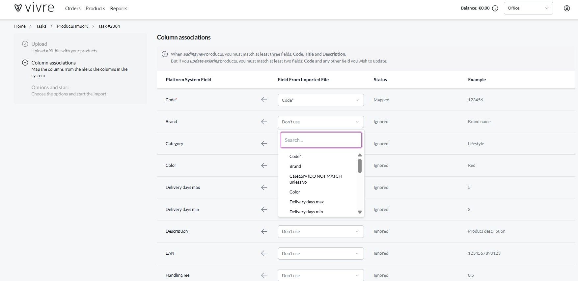Open the EAN field mapping dropdown
Image resolution: width=578 pixels, height=281 pixels.
(320, 253)
